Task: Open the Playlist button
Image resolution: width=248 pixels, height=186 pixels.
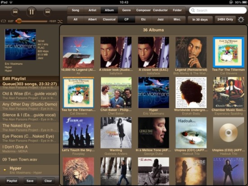Action: pyautogui.click(x=12, y=181)
